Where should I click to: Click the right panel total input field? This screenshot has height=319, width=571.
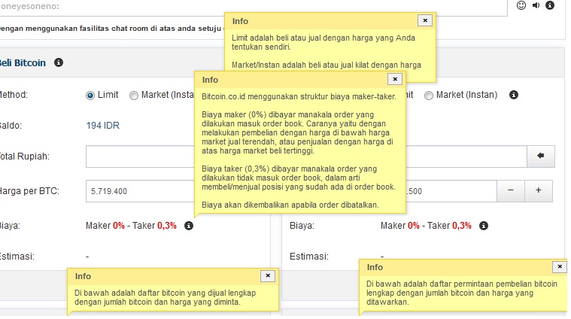point(466,156)
